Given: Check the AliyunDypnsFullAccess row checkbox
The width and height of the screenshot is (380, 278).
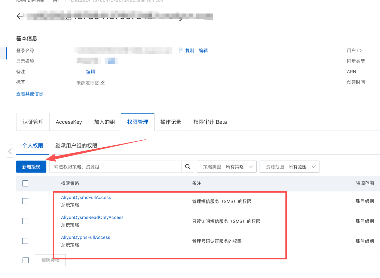Looking at the screenshot, I should click(25, 241).
